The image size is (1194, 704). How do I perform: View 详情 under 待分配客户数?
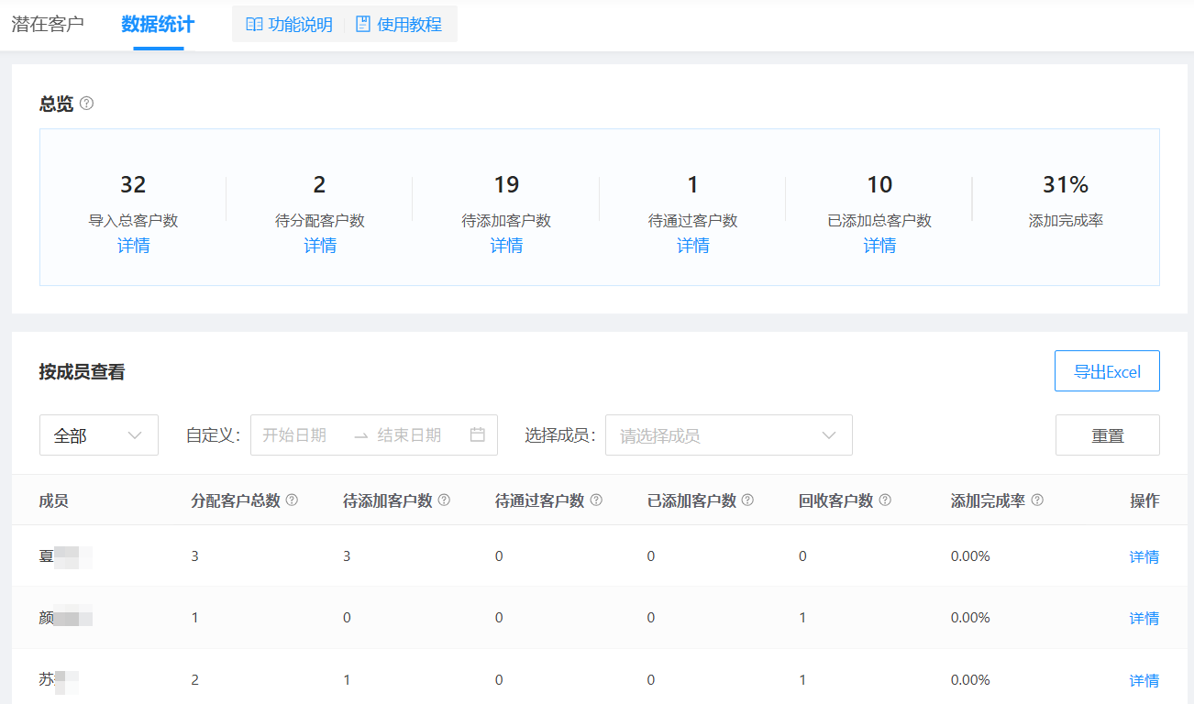(320, 246)
